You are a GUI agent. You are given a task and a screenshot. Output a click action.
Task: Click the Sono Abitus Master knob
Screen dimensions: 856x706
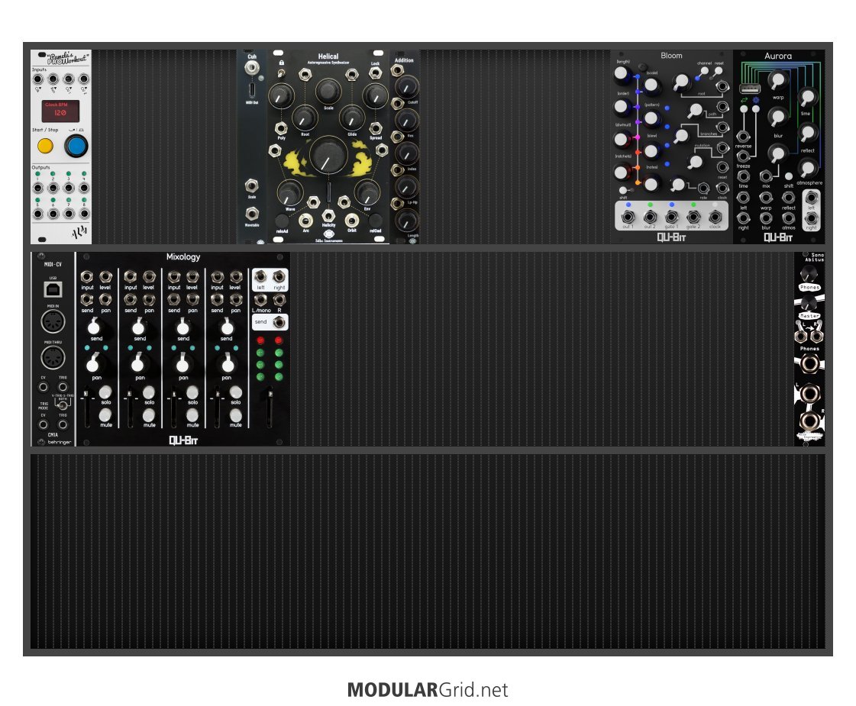pyautogui.click(x=809, y=302)
